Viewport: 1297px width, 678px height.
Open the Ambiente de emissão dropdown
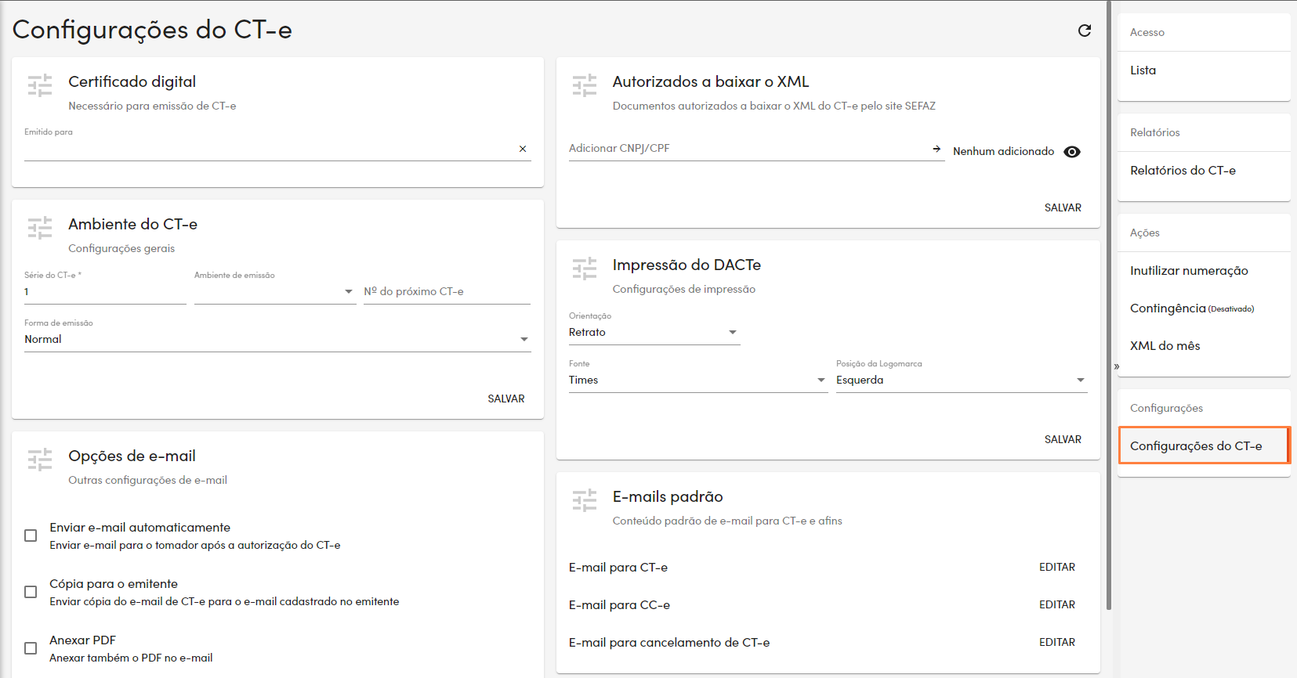[x=275, y=291]
